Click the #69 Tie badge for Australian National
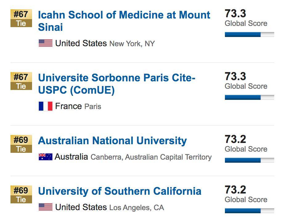The height and width of the screenshot is (220, 281). tap(21, 144)
